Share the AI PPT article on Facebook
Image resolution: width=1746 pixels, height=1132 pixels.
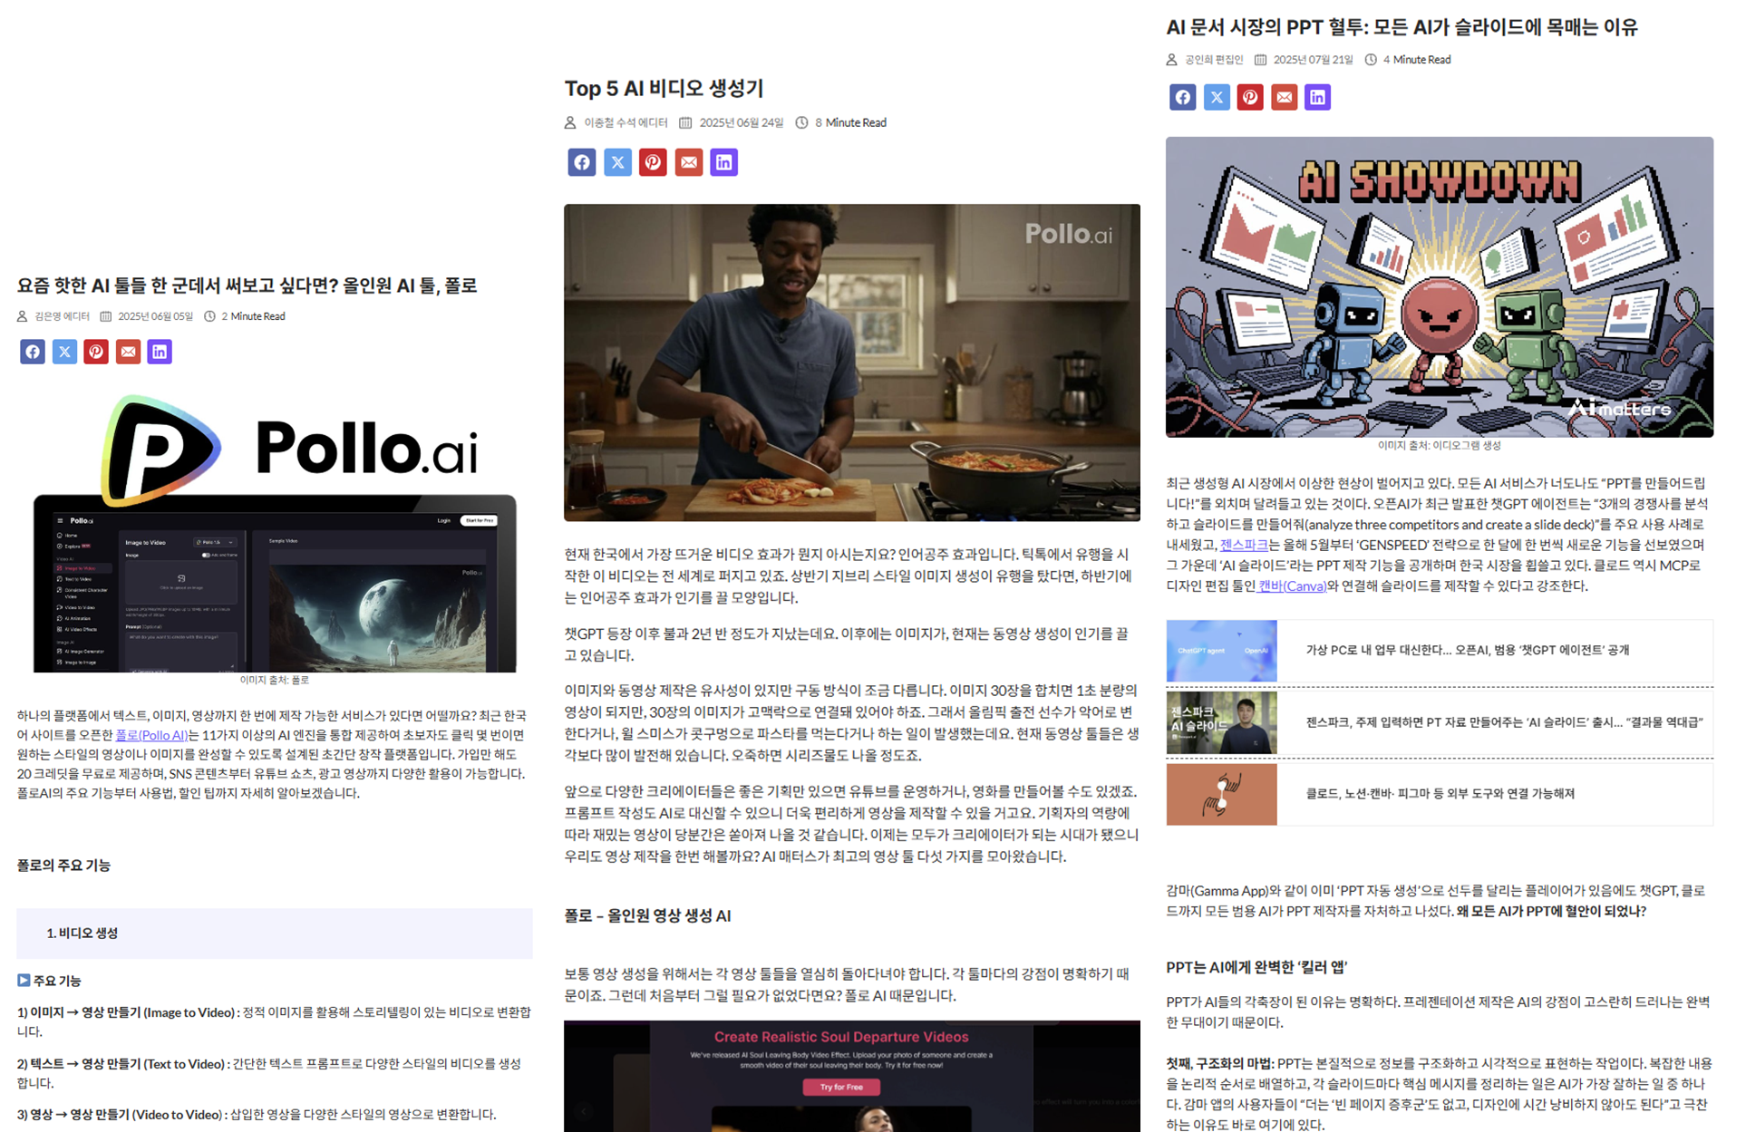(x=1182, y=97)
